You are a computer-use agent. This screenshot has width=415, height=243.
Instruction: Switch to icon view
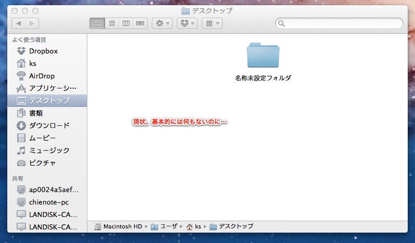[x=97, y=23]
